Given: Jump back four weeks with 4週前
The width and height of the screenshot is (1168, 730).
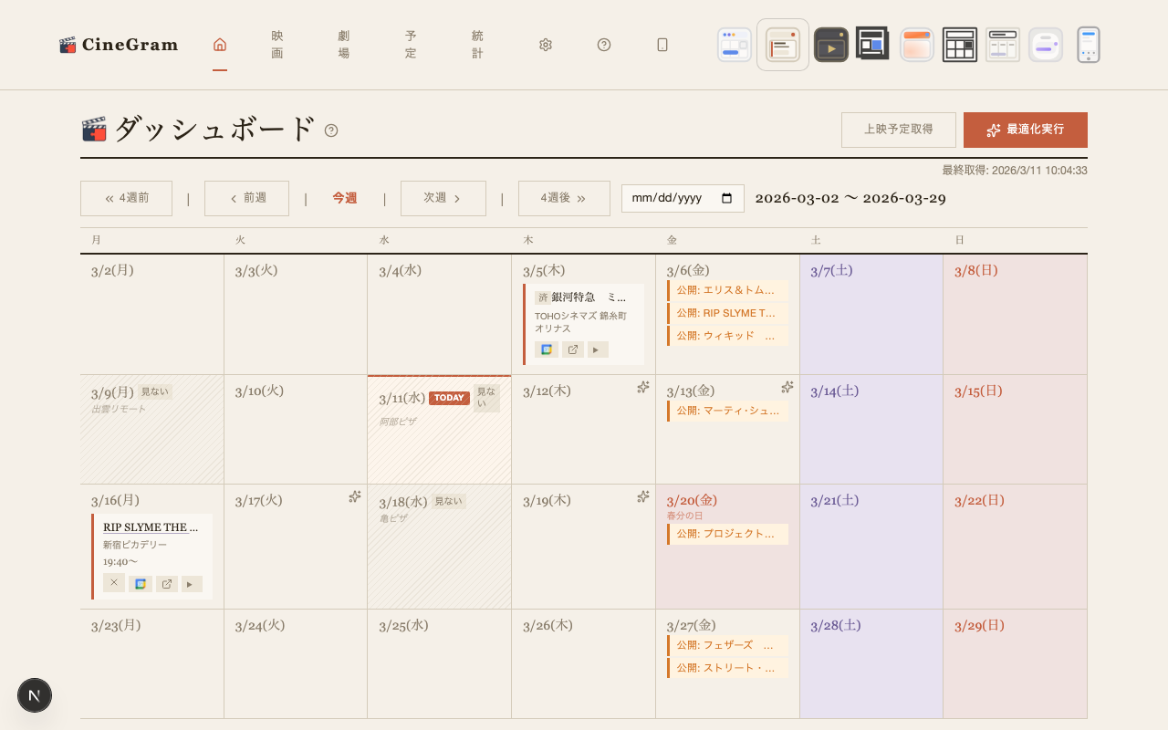Looking at the screenshot, I should pyautogui.click(x=126, y=198).
